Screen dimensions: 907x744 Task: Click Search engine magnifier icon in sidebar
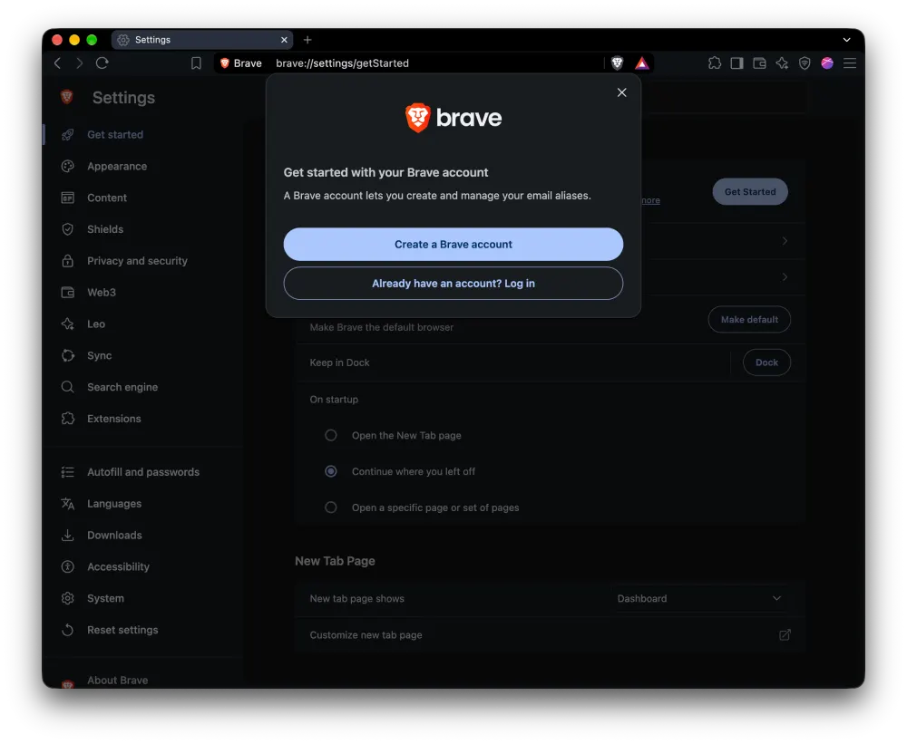tap(68, 387)
